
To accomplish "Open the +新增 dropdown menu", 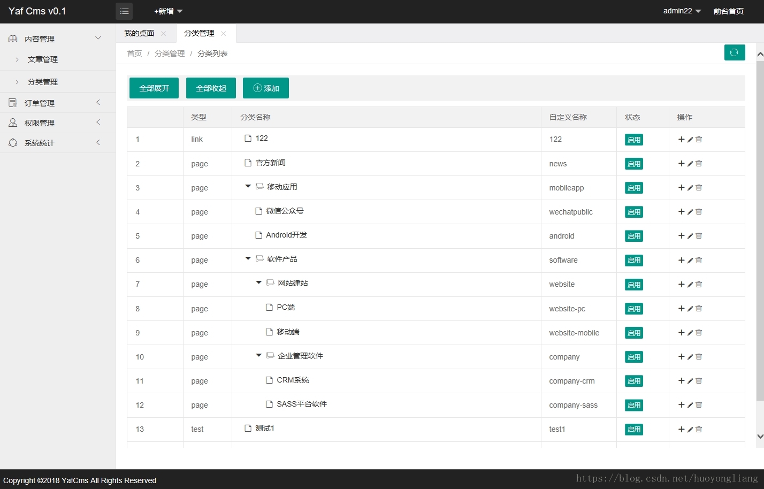I will [x=169, y=11].
